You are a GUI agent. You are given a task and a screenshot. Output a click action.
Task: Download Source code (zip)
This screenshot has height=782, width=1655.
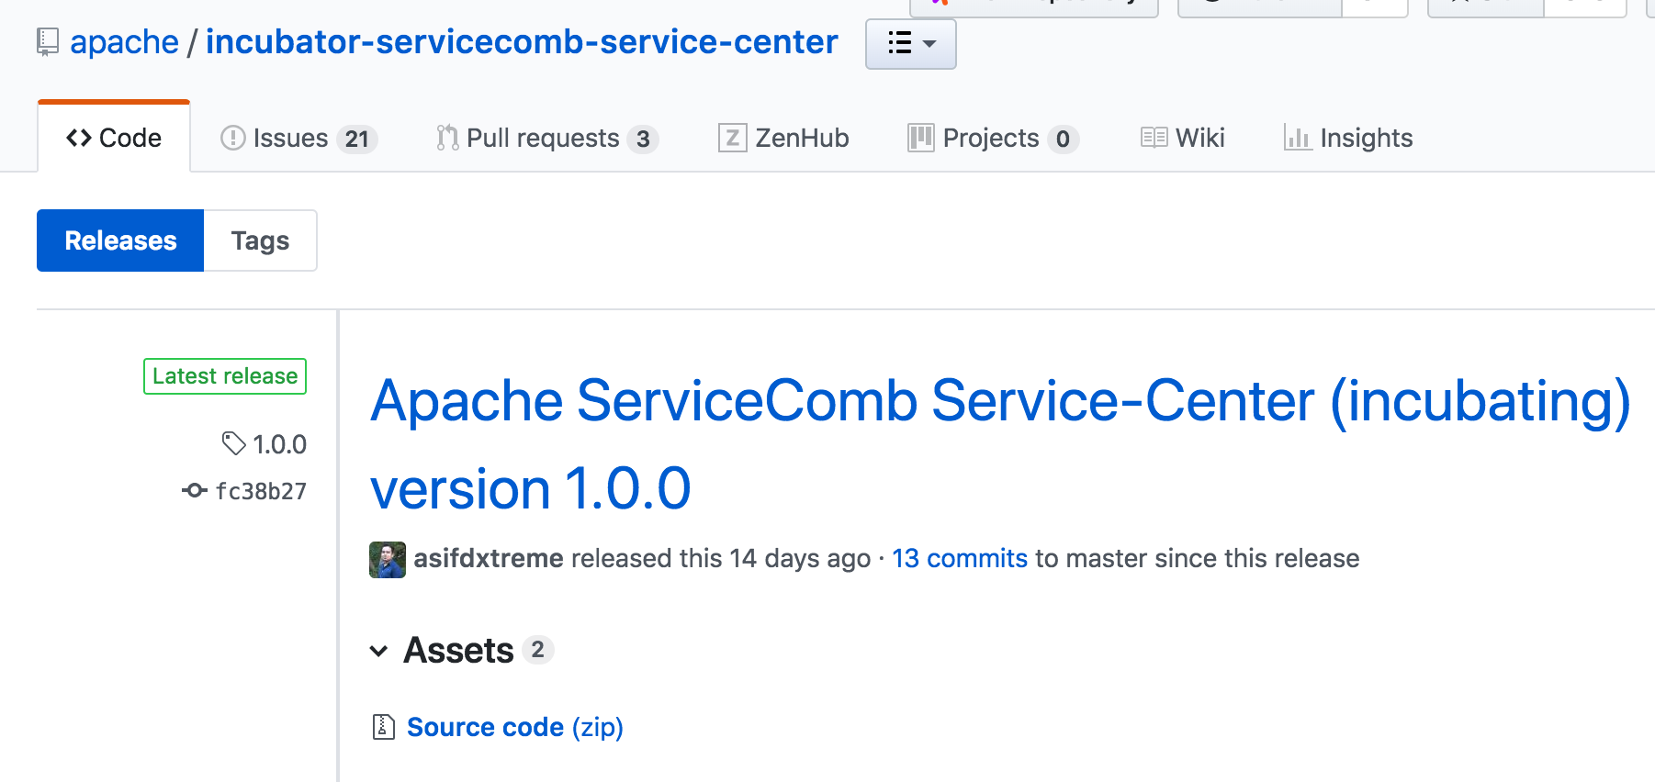(515, 727)
